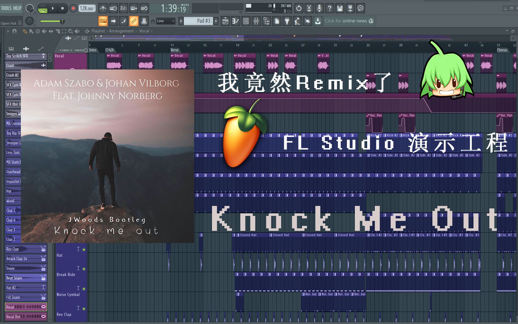This screenshot has height=324, width=518.
Task: Select the Paint brush tool
Action: tap(31, 31)
